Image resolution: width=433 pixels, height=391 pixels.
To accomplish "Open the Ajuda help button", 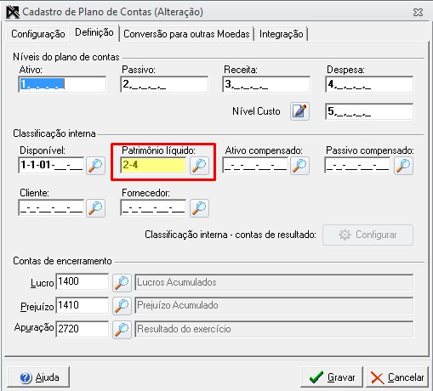I will click(38, 377).
